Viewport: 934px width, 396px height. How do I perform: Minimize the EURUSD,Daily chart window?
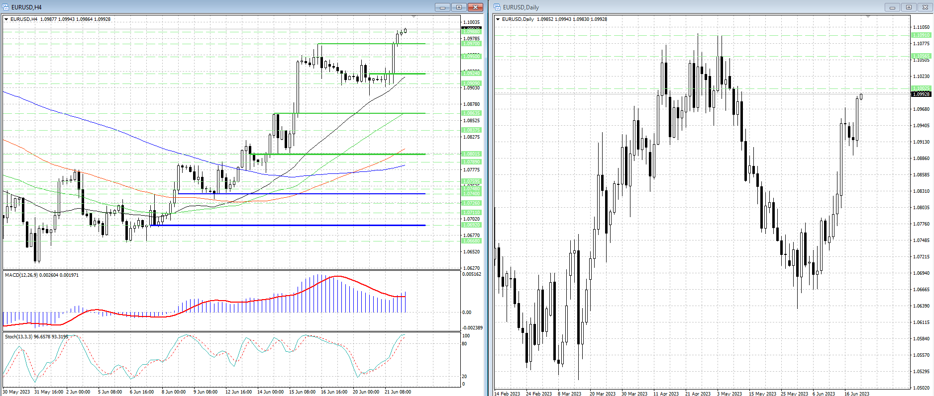coord(892,7)
